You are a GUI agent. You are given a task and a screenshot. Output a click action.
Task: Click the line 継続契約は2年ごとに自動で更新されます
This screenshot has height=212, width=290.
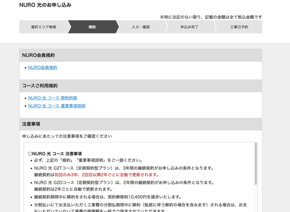tap(73, 189)
